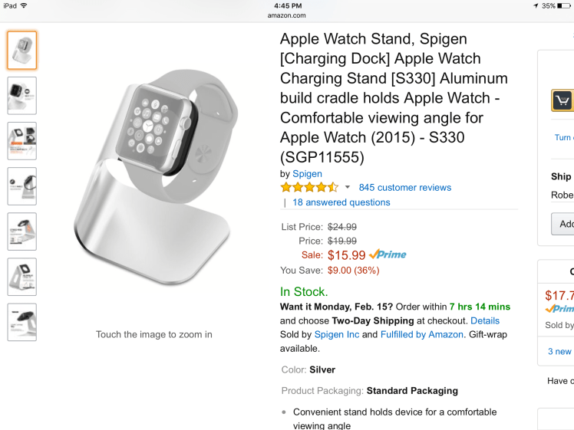Tap the Wi-Fi status icon
Viewport: 574px width, 430px height.
[25, 5]
